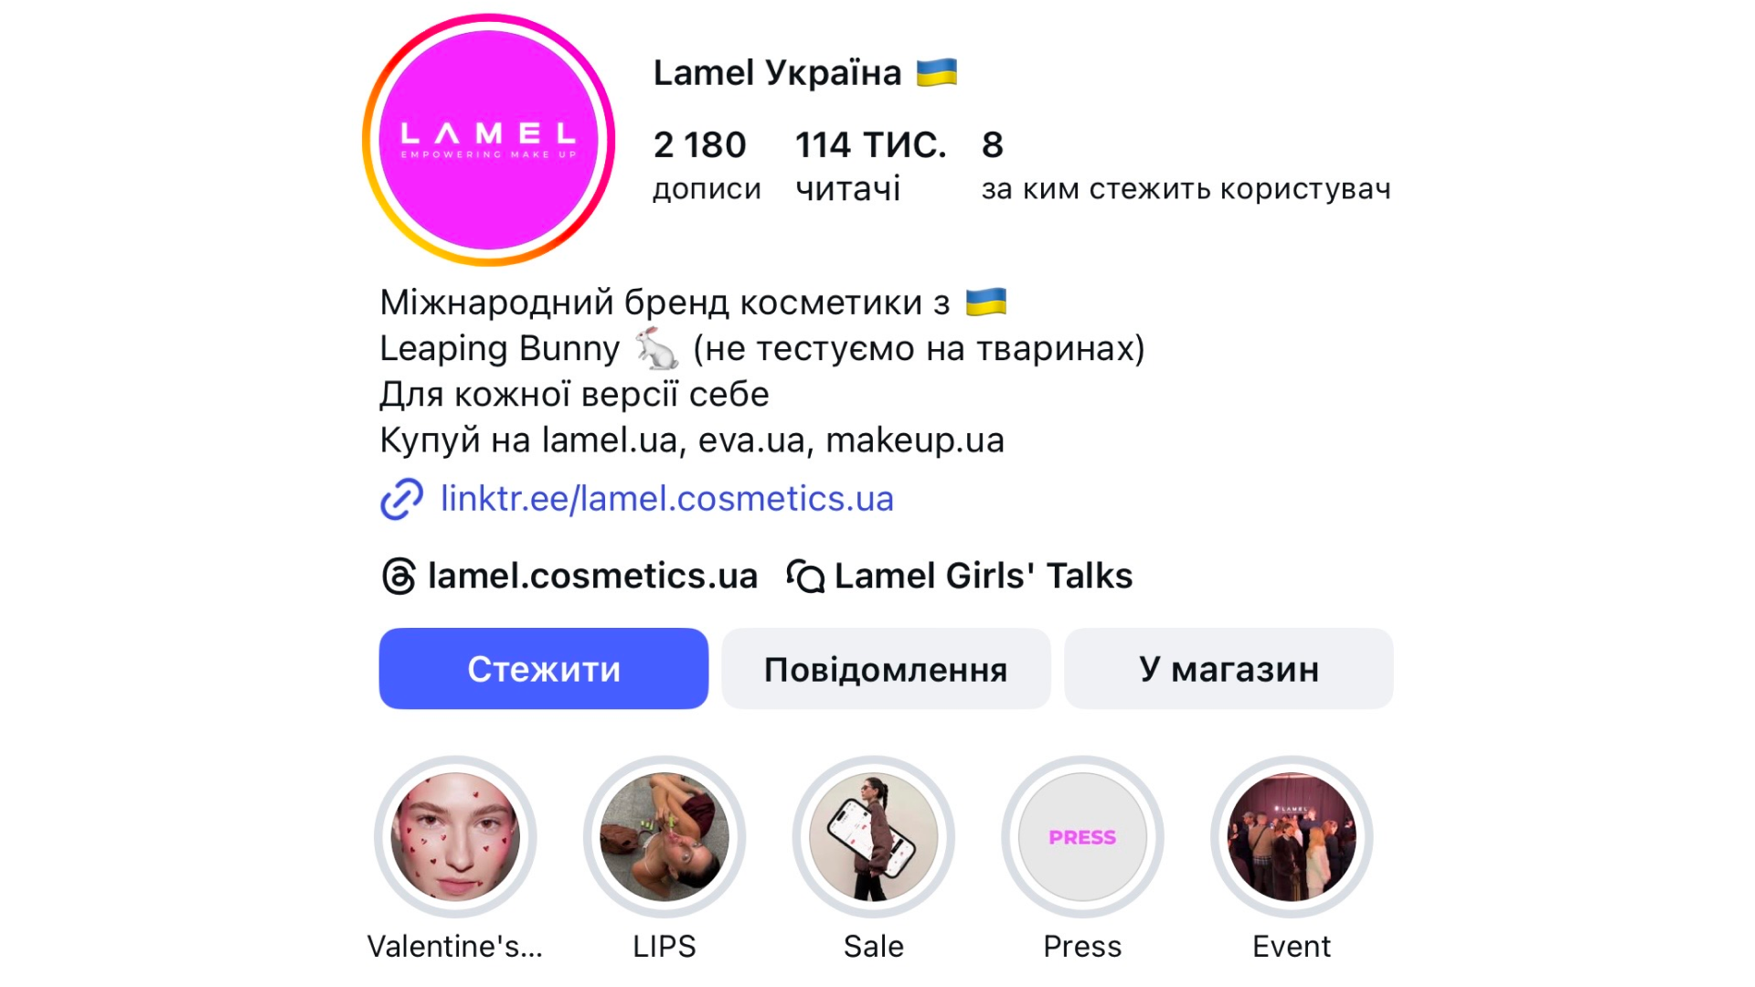Follow the account with Стежити button
The width and height of the screenshot is (1755, 987).
click(x=544, y=669)
